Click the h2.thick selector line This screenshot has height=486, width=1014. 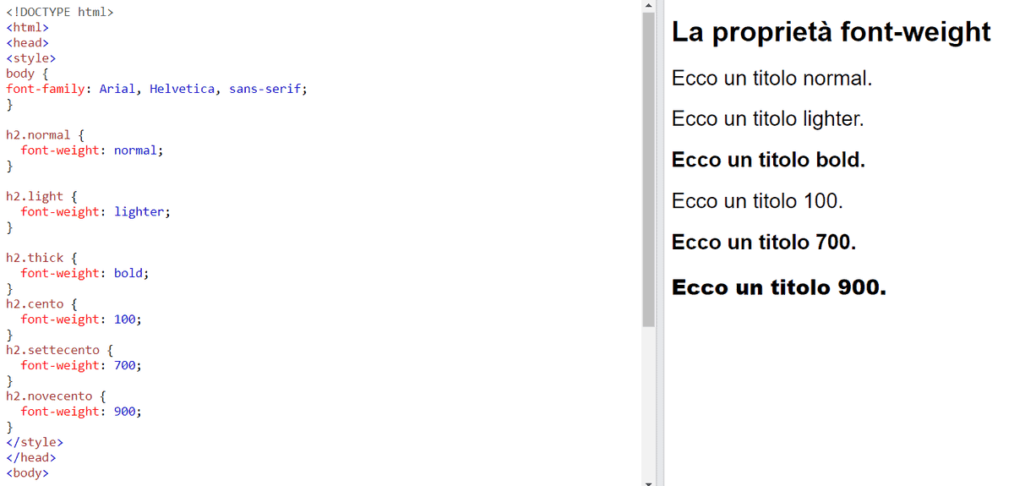42,258
